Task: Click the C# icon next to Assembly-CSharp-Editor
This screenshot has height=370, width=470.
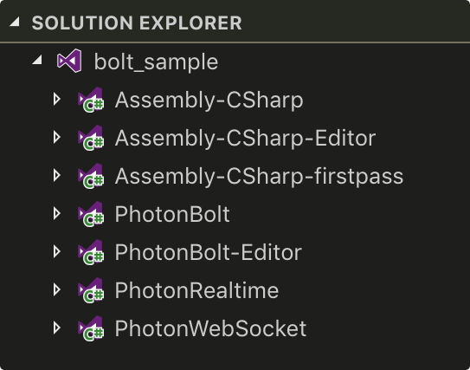Action: 91,138
